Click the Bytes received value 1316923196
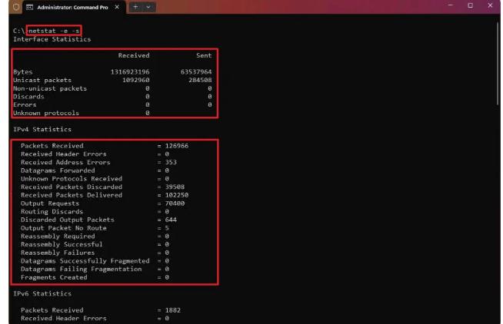 click(x=130, y=71)
